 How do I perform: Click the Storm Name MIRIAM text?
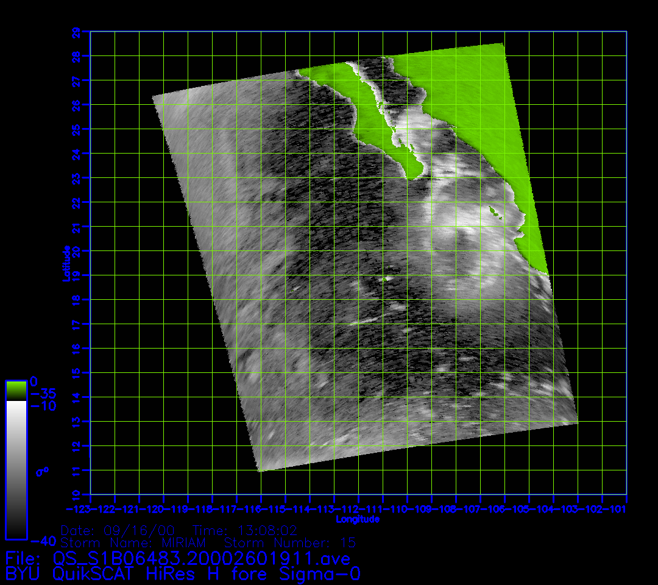(x=133, y=542)
